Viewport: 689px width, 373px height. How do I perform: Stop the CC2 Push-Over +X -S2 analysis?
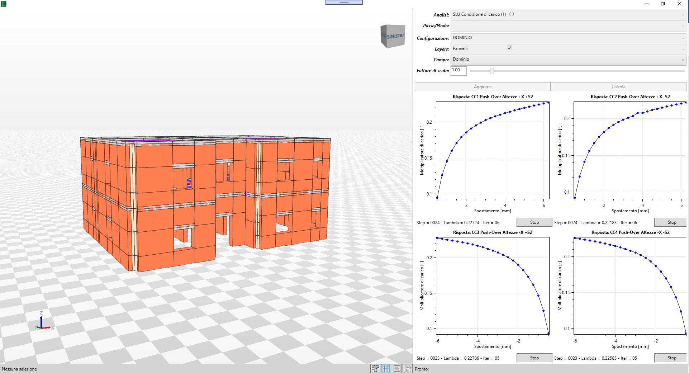(x=672, y=222)
